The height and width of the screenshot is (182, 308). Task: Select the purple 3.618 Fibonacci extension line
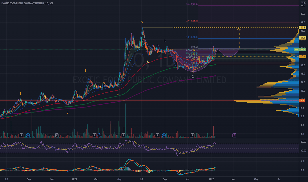(249, 6)
